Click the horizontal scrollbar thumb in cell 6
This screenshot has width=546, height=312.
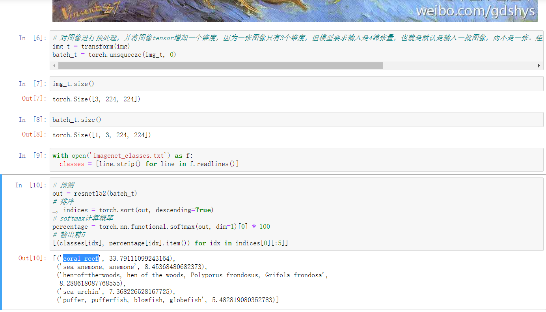pyautogui.click(x=220, y=65)
